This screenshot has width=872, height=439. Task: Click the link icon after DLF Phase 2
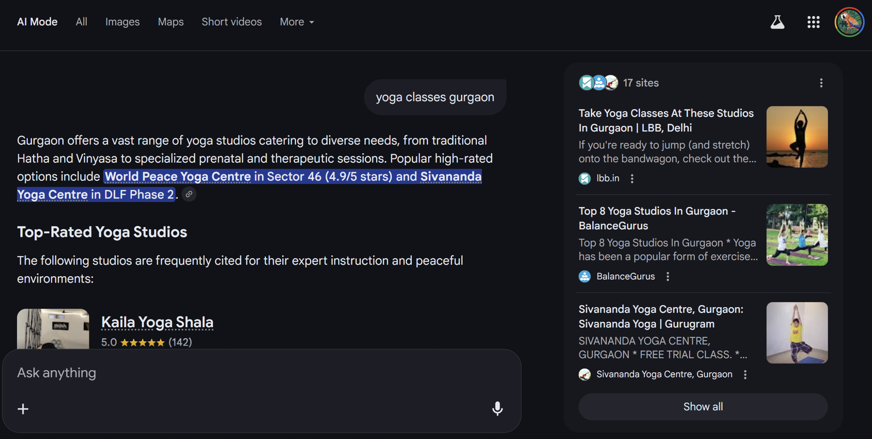(x=189, y=194)
